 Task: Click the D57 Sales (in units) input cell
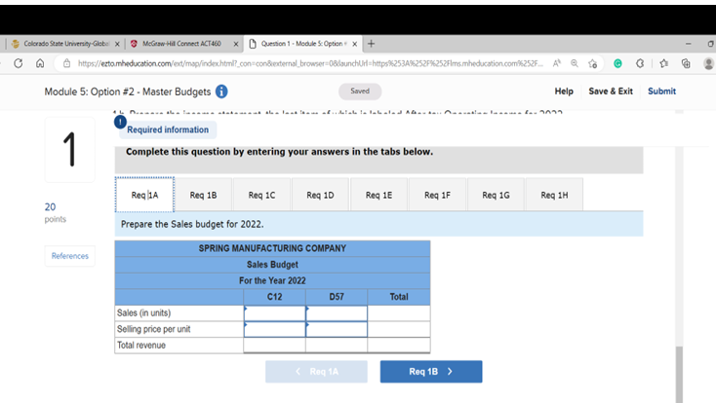(x=337, y=313)
